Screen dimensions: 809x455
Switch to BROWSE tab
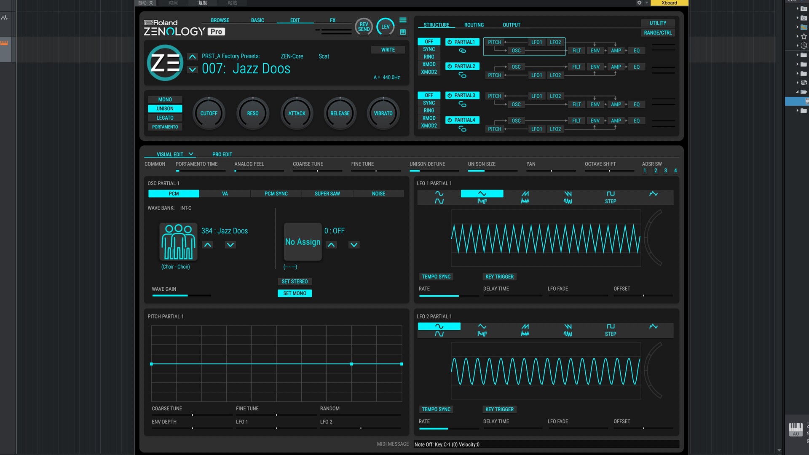pos(220,20)
